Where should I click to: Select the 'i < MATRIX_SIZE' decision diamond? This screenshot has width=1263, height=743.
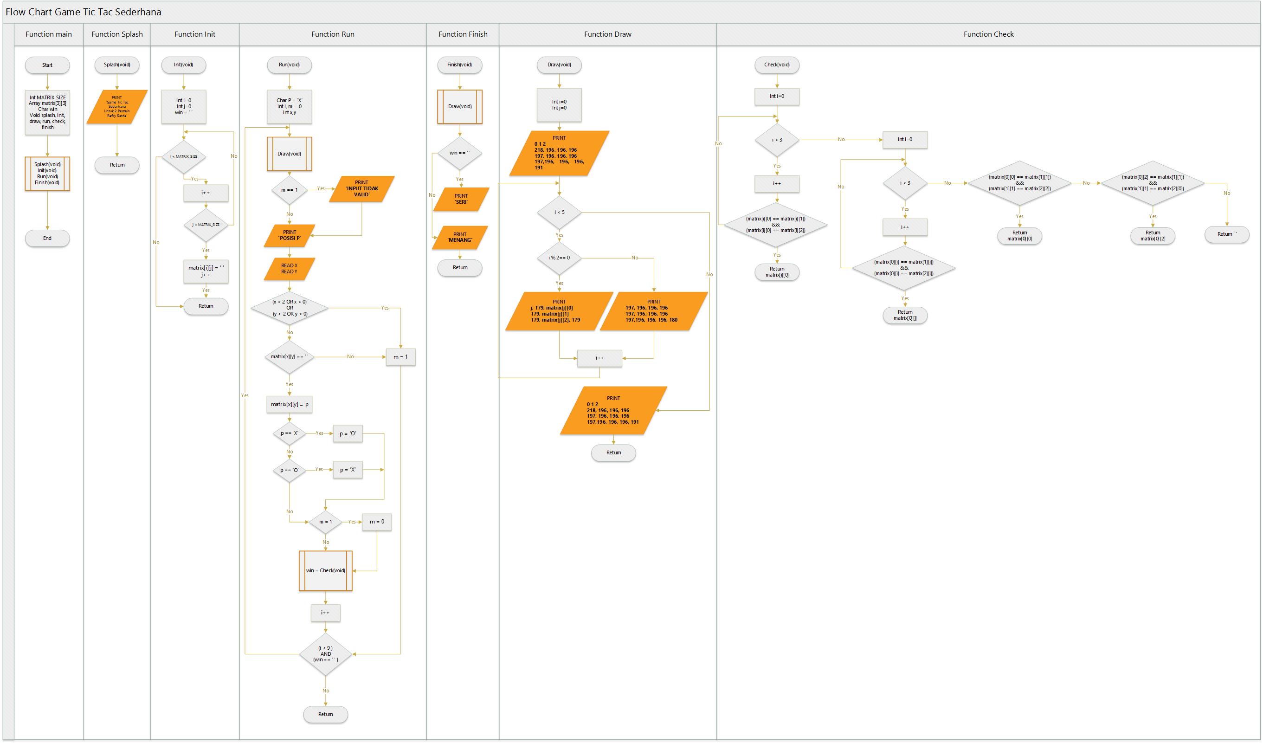183,156
